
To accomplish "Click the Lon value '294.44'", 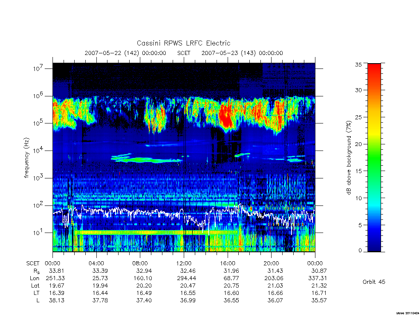I will click(x=186, y=278).
